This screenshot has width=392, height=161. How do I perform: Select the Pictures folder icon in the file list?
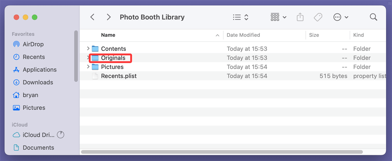pos(95,67)
